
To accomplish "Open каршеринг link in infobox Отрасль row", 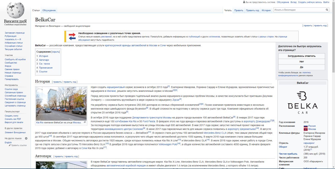I will (x=309, y=143).
